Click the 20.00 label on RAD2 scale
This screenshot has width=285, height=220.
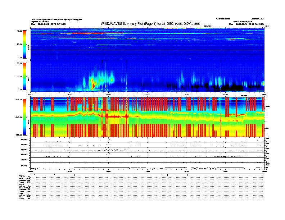click(x=19, y=44)
